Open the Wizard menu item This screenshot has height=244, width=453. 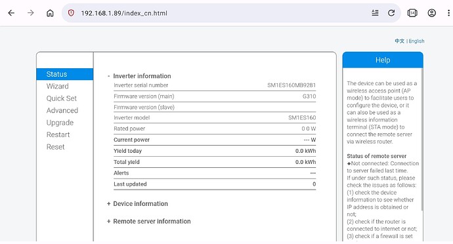pos(58,86)
